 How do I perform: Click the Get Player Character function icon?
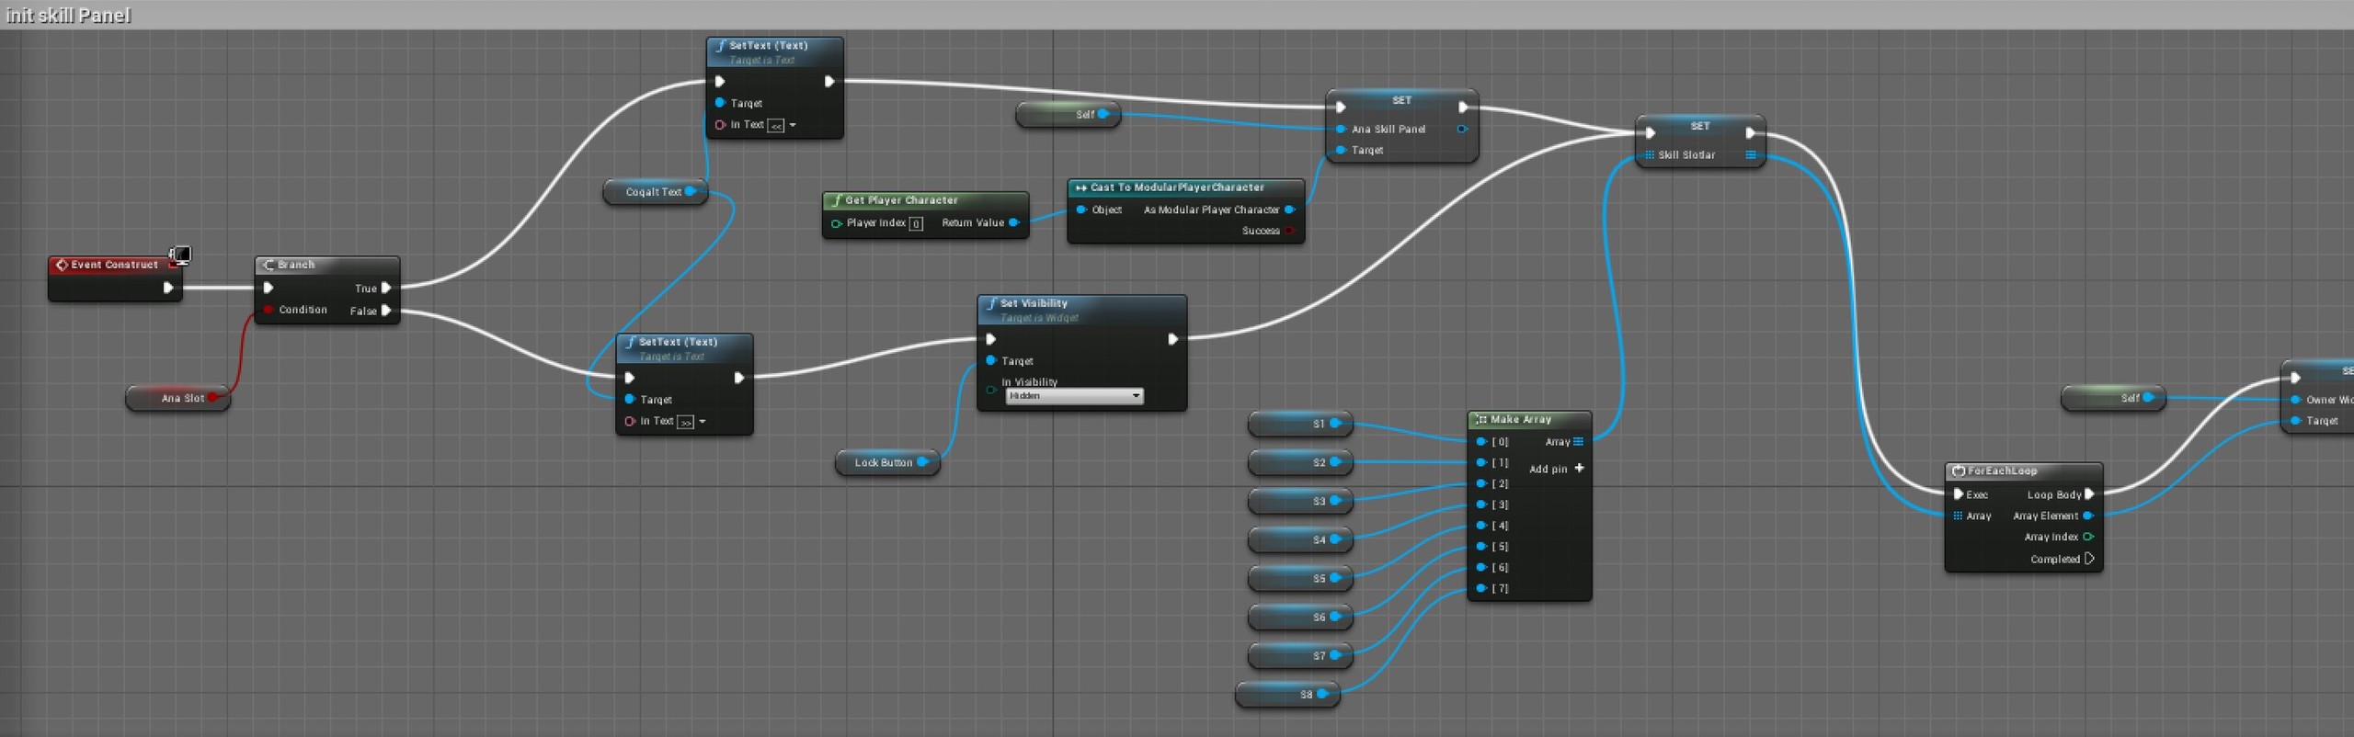[836, 200]
